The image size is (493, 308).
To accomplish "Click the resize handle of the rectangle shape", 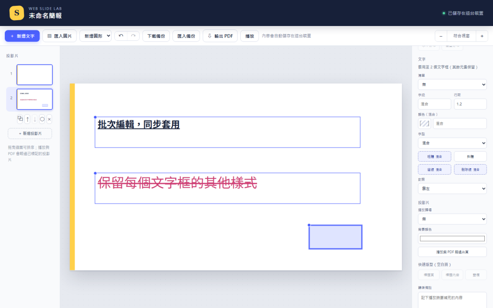I will pos(309,225).
